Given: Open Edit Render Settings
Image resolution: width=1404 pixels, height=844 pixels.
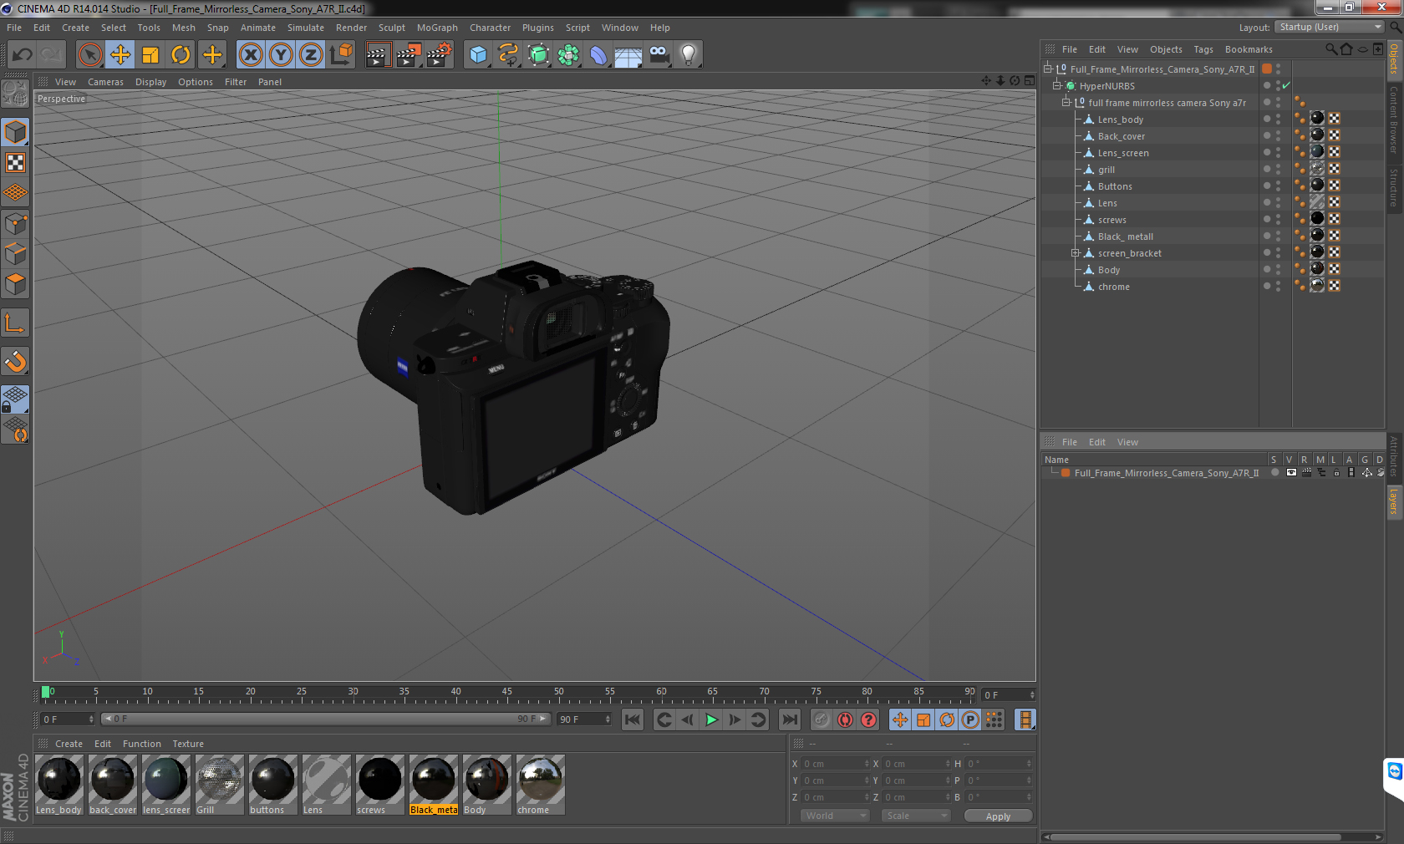Looking at the screenshot, I should 440,55.
